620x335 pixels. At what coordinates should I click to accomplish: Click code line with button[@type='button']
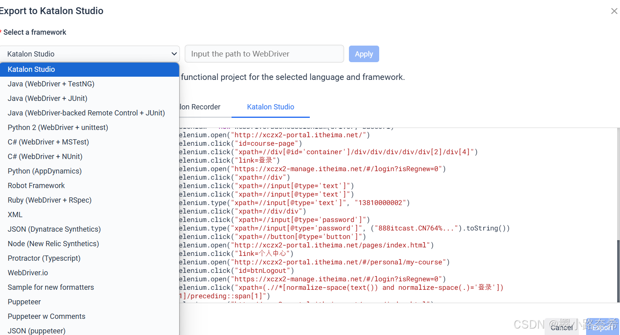point(273,237)
